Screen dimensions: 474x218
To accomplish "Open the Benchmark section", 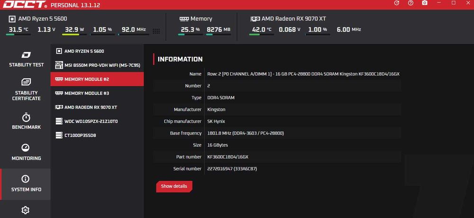I will 26,121.
